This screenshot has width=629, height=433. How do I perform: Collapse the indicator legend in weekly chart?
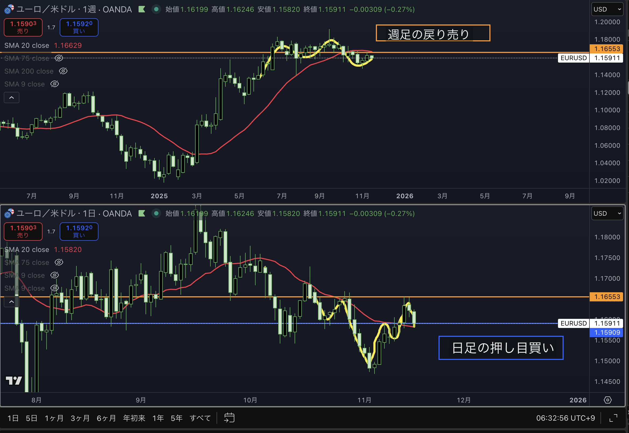[11, 98]
